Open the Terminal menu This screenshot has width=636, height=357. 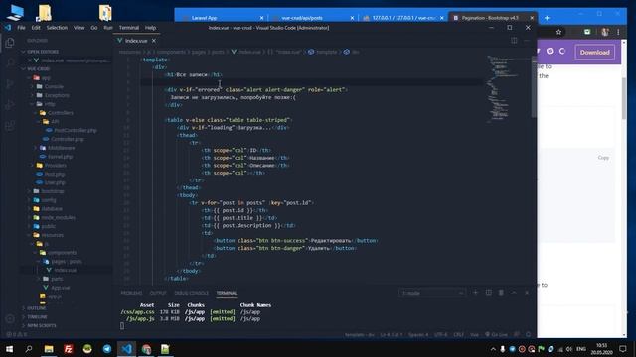coord(129,28)
